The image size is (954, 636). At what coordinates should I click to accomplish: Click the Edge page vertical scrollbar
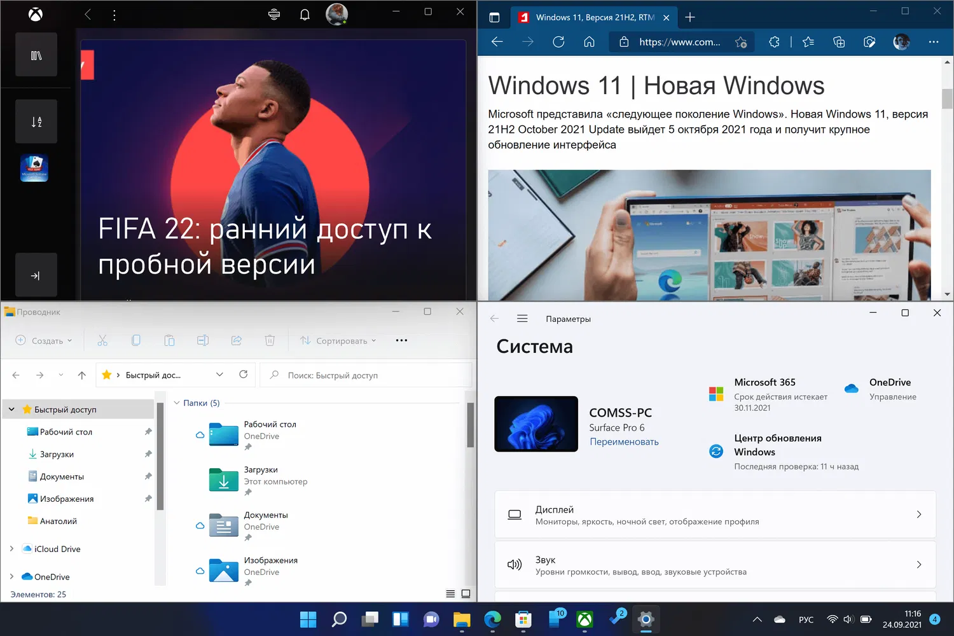pos(947,99)
